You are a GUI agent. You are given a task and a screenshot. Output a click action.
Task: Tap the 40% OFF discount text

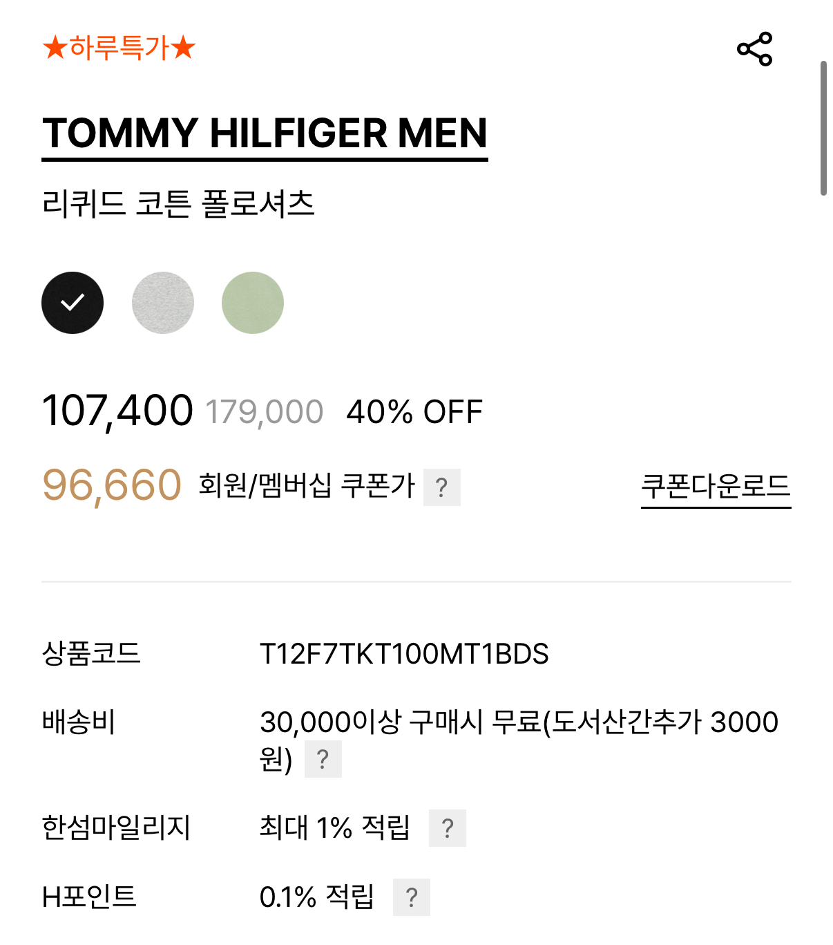414,412
